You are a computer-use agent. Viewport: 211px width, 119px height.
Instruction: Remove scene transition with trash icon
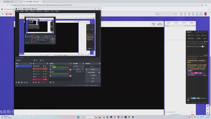(80, 72)
